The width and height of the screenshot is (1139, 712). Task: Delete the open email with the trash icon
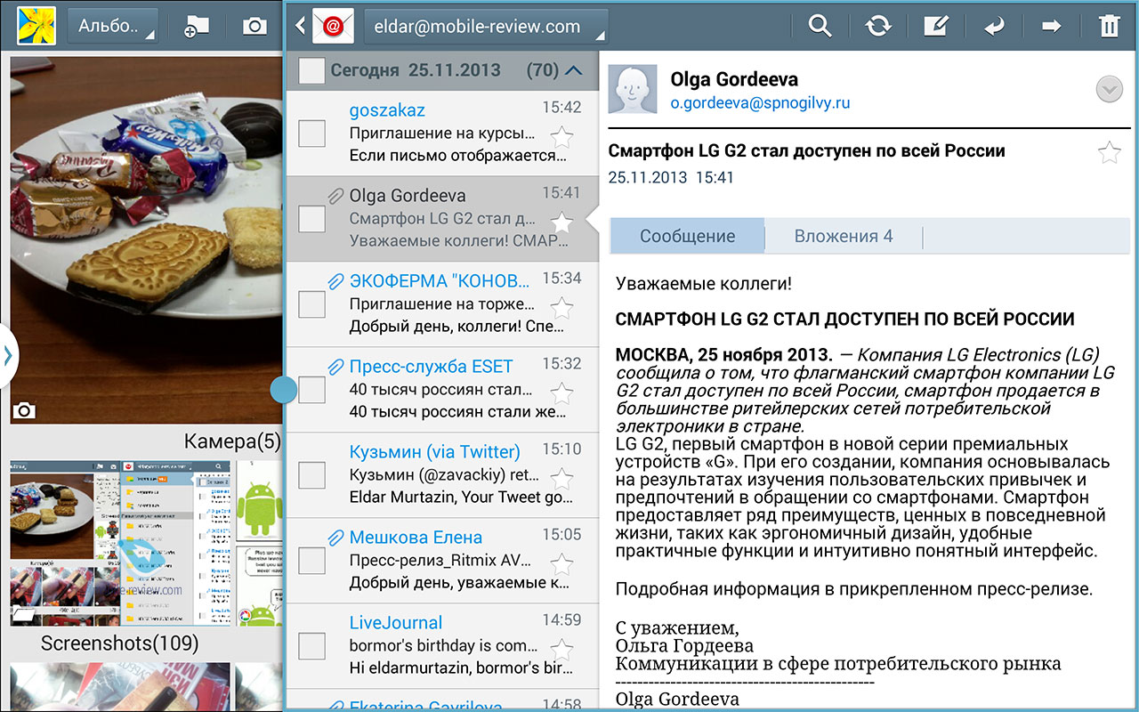1109,26
